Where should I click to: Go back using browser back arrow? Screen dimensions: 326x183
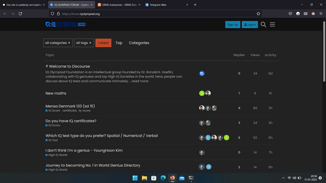click(x=5, y=14)
